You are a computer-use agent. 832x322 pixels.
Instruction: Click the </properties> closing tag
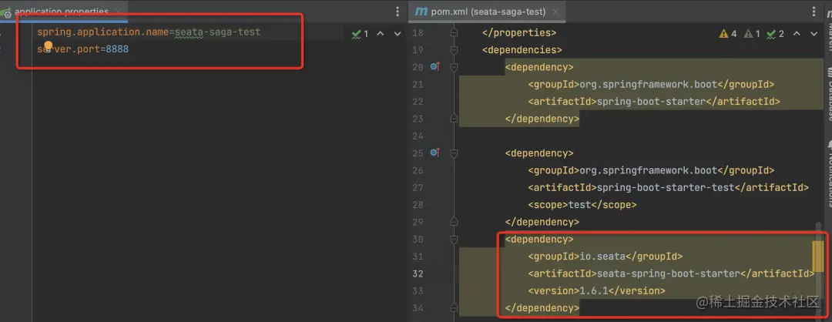click(519, 33)
